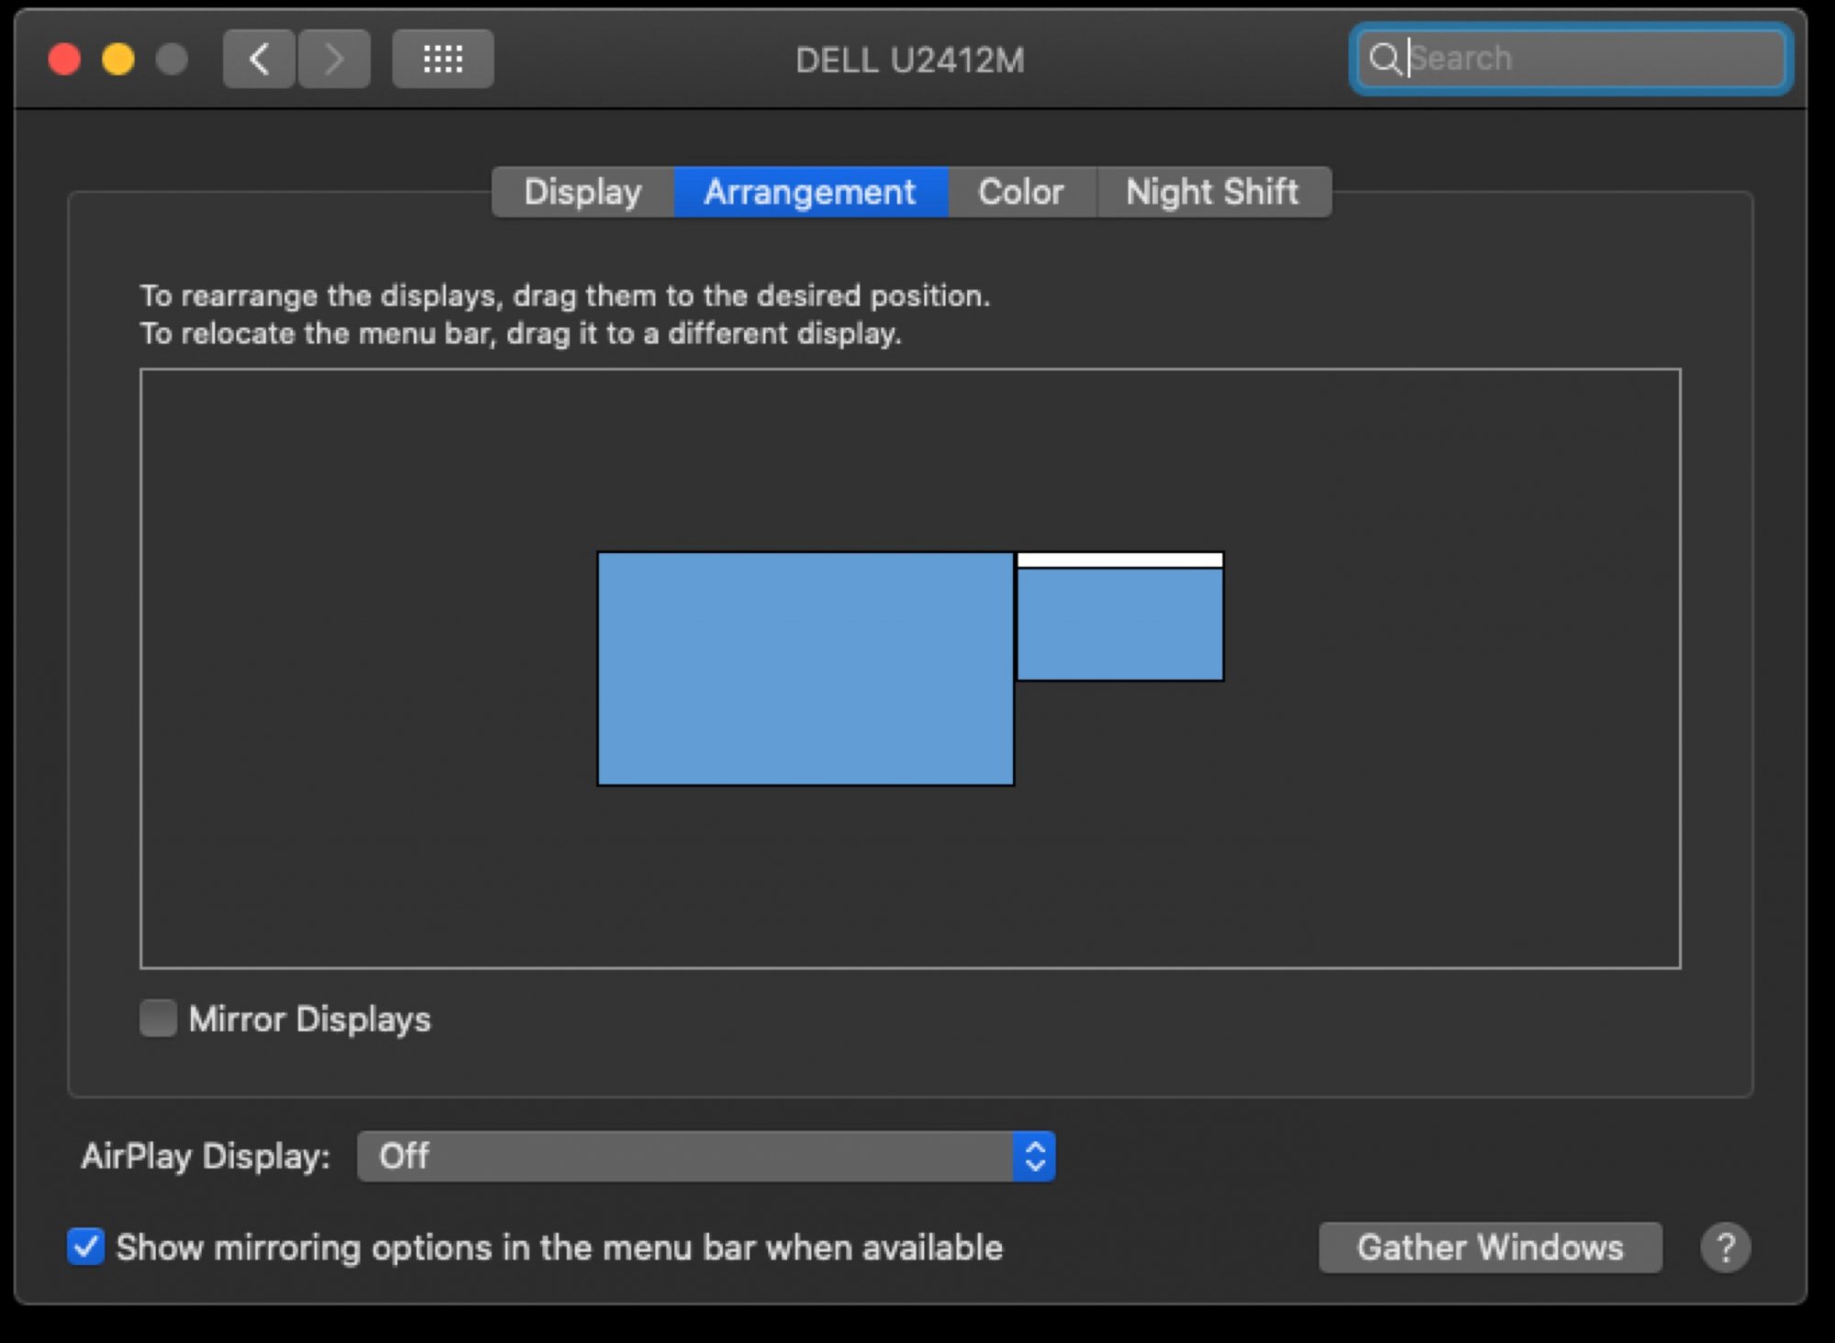Click the back navigation arrow
This screenshot has height=1343, width=1835.
tap(259, 60)
